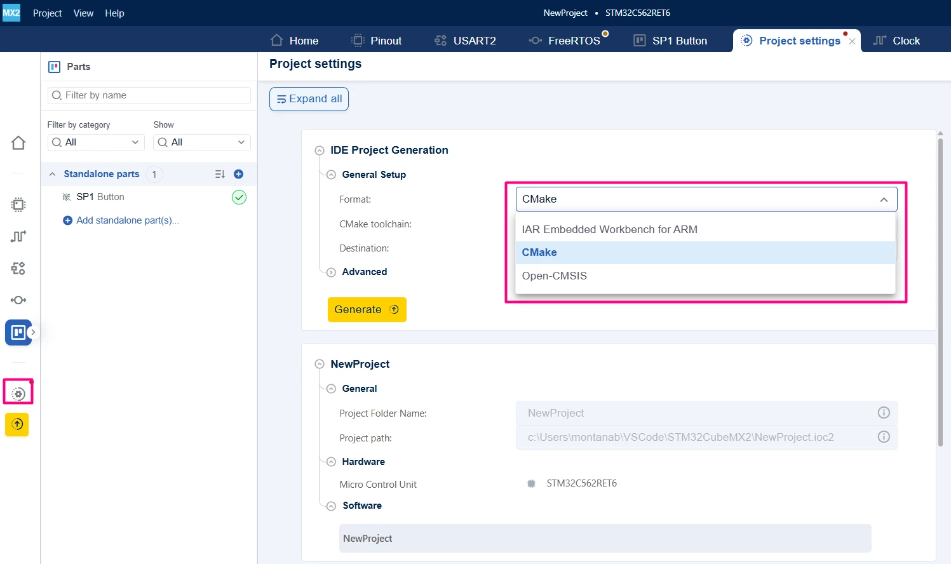Click the Parts panel header icon
The width and height of the screenshot is (951, 564).
(55, 67)
